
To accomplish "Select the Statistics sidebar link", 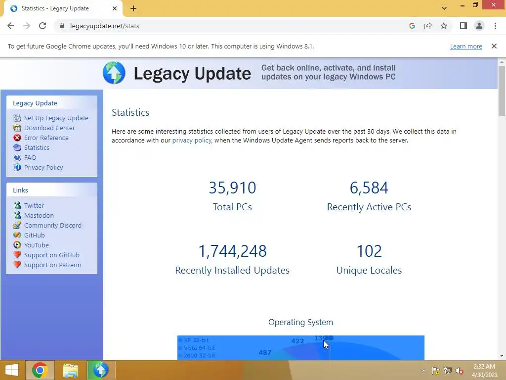I will click(37, 147).
